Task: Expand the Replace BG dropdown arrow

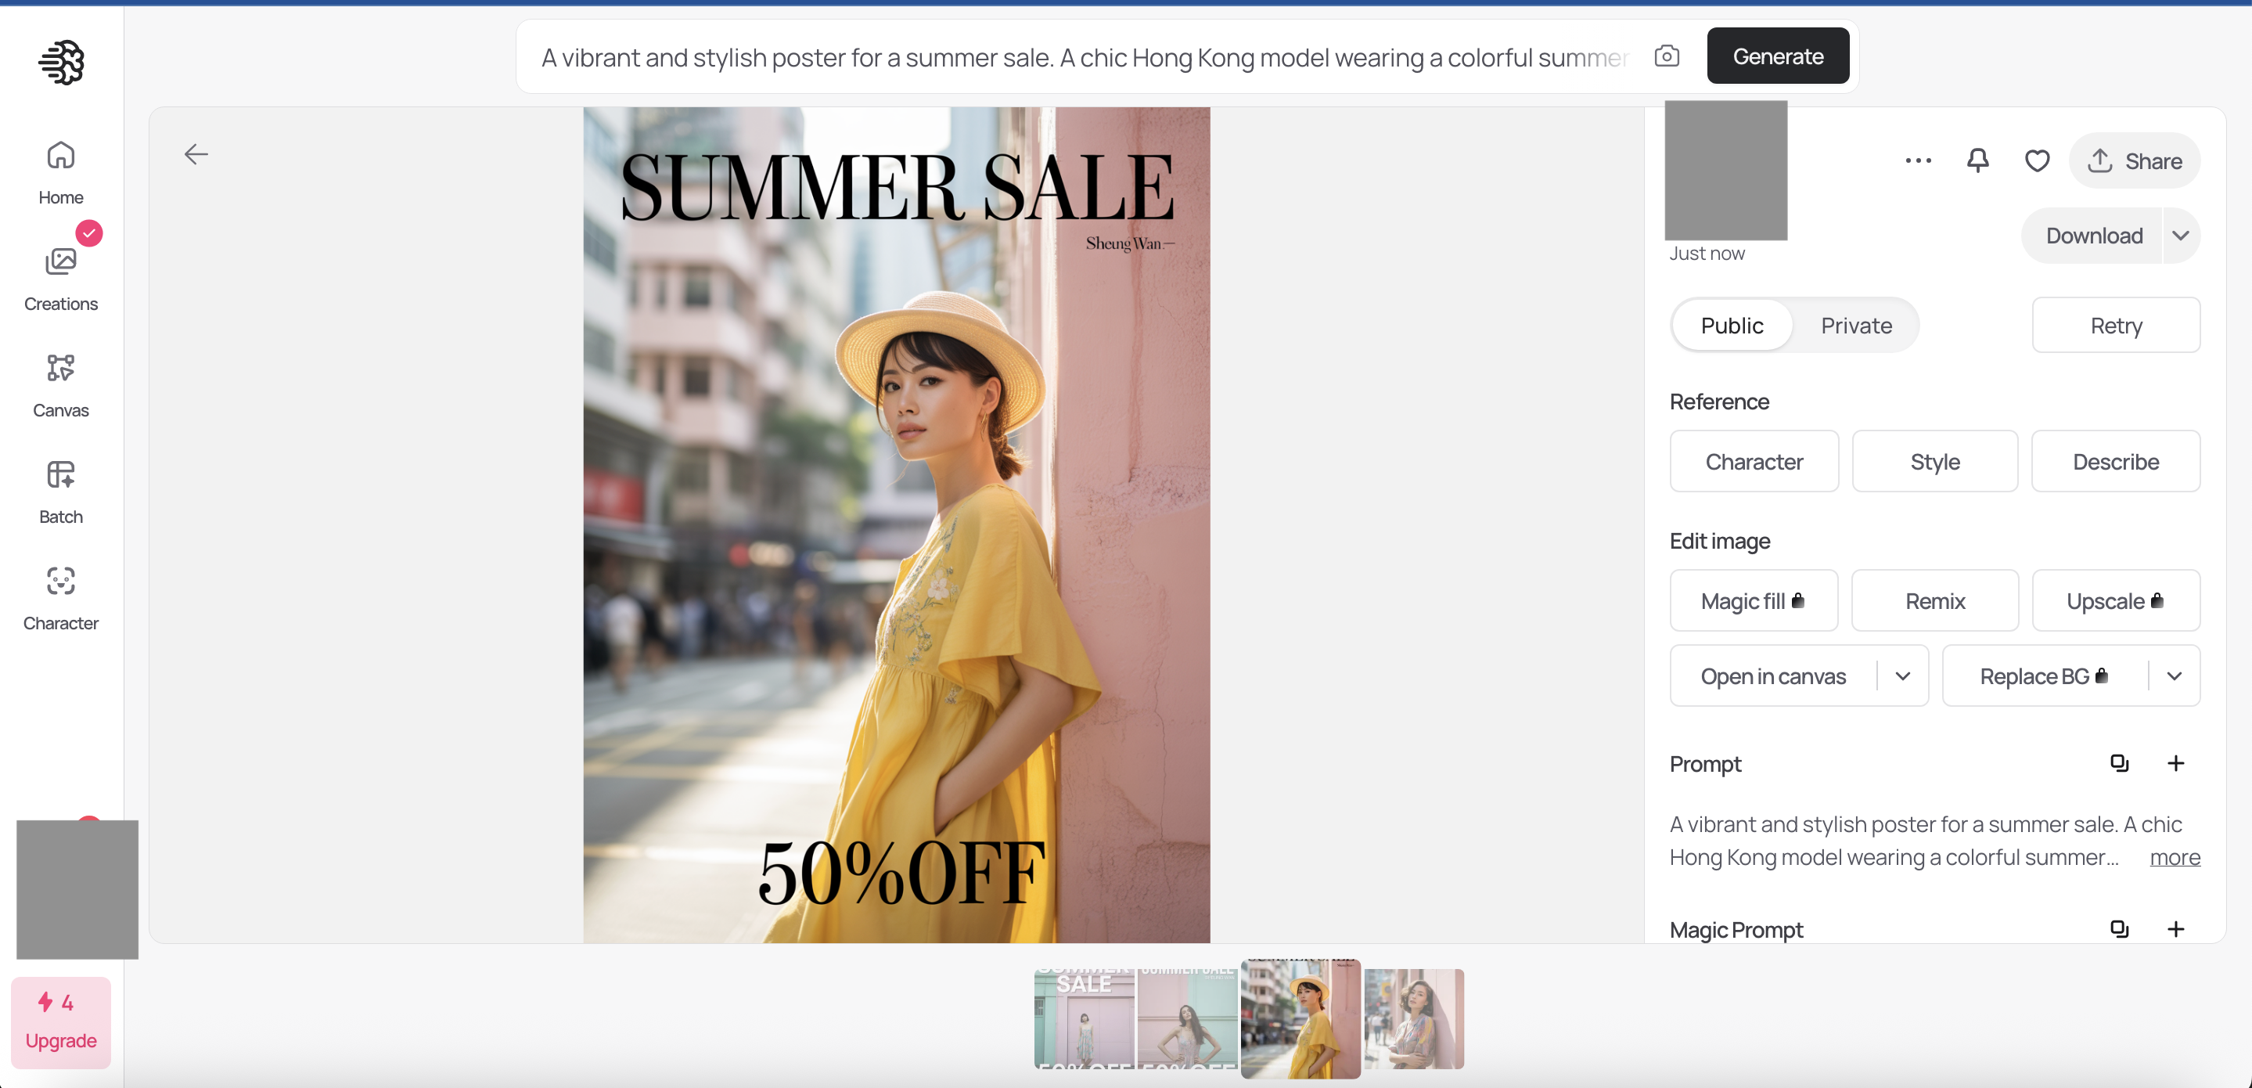Action: [2175, 676]
